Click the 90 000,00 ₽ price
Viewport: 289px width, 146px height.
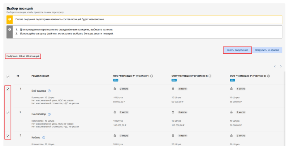point(236,125)
